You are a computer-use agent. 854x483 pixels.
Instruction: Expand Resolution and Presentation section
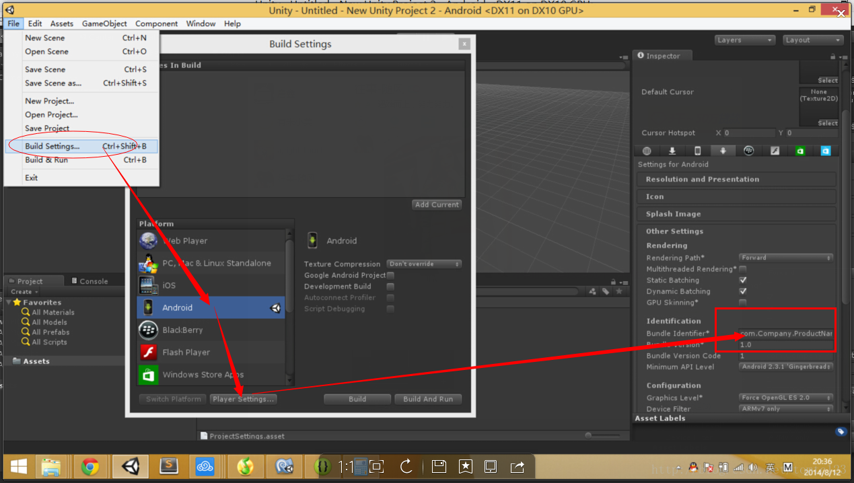coord(736,180)
